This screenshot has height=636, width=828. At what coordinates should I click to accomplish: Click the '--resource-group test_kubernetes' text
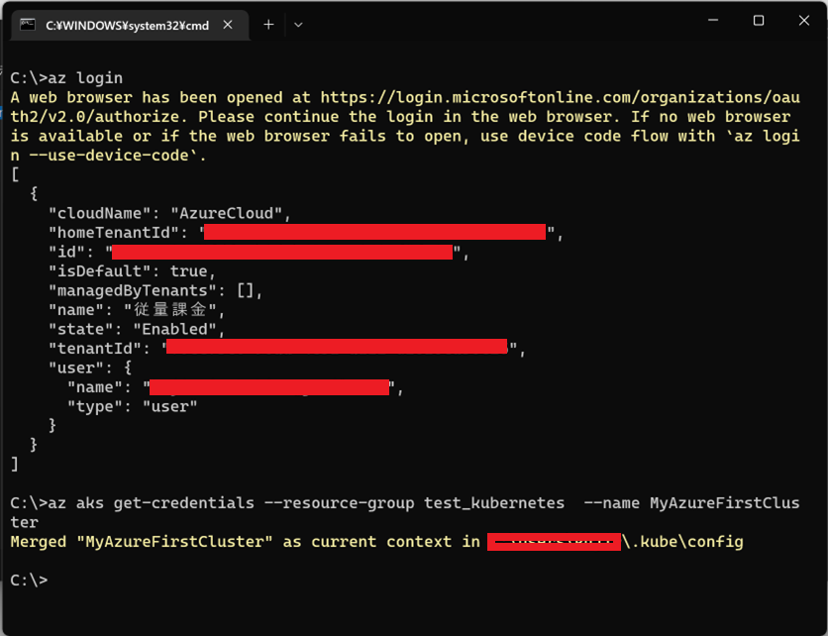414,503
